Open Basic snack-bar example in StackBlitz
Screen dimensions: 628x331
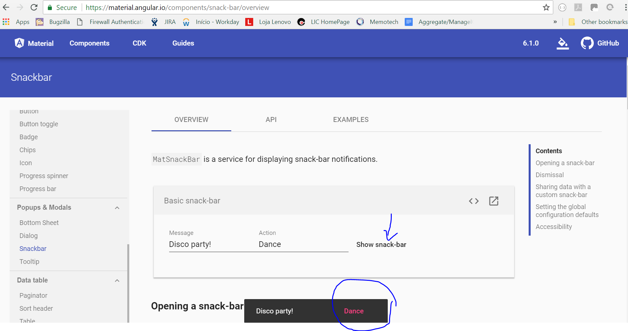(x=494, y=201)
